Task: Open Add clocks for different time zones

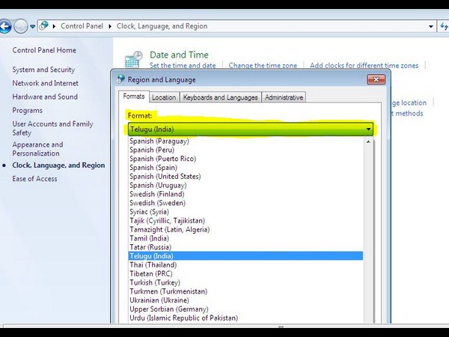Action: [x=364, y=66]
